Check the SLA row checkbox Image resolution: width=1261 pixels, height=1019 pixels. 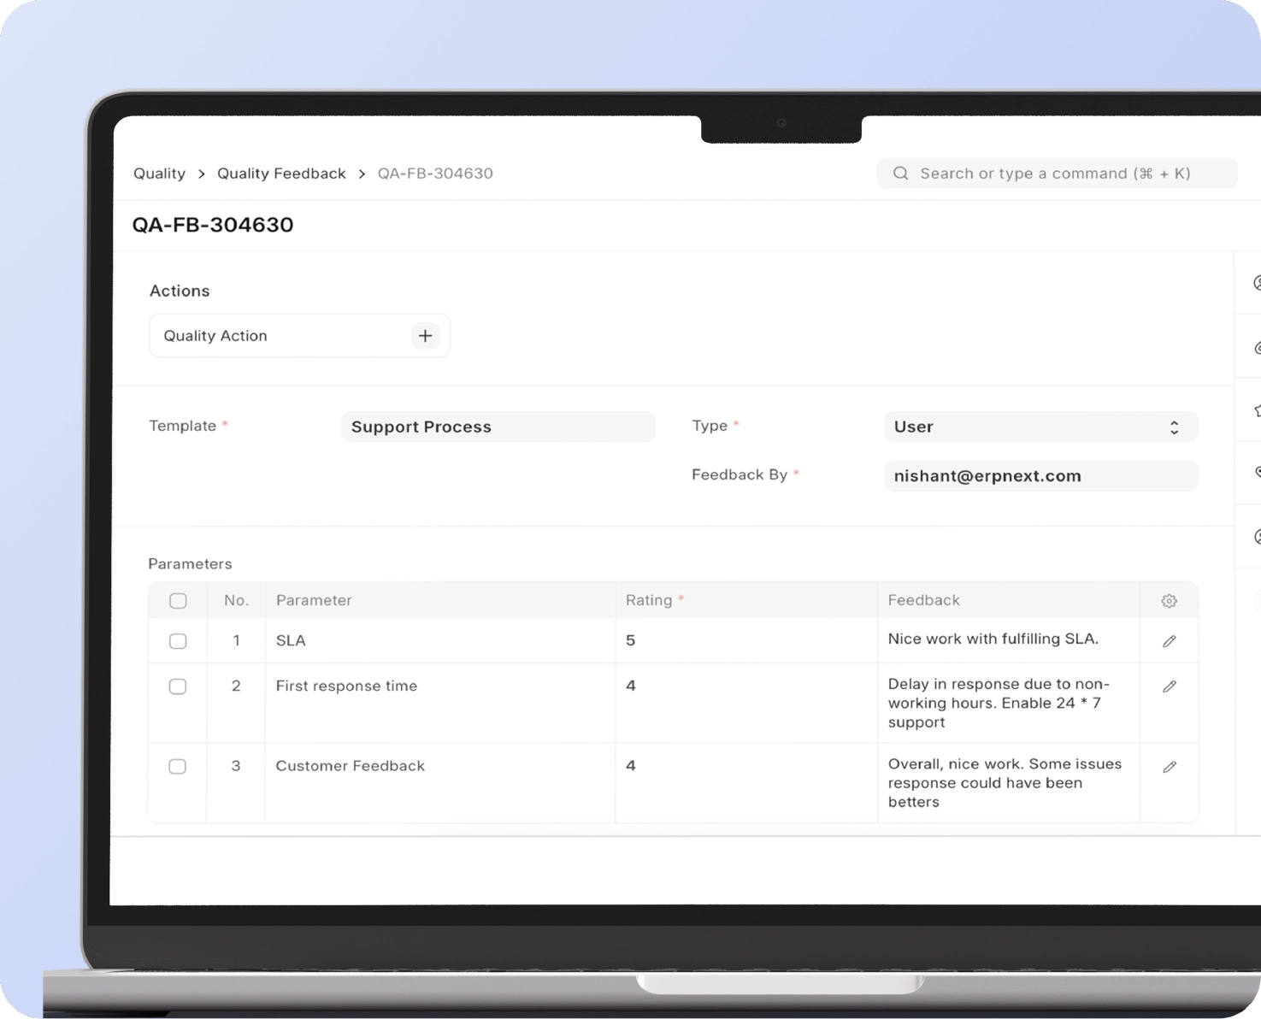(178, 641)
